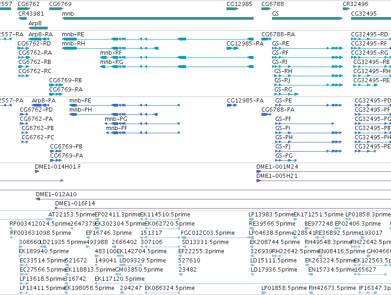391x295 pixels.
Task: Open EST label RE39566.5prime
Action: point(272,224)
